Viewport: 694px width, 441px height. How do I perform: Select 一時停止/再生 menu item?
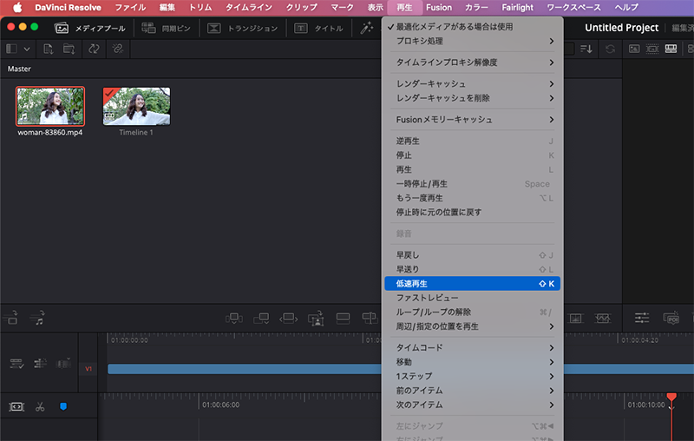coord(472,184)
